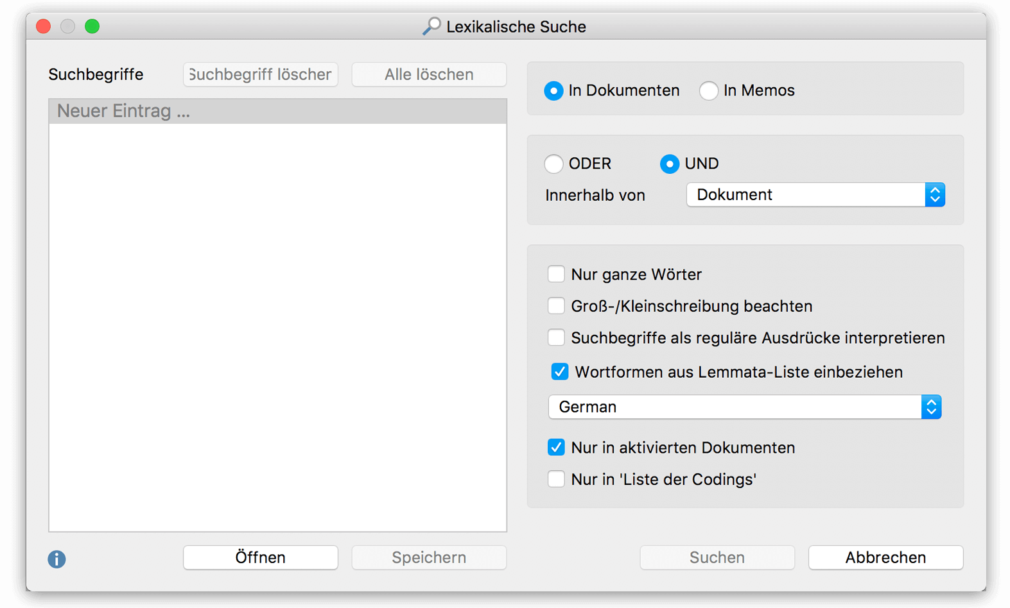Choose the ODER search operator

(553, 164)
